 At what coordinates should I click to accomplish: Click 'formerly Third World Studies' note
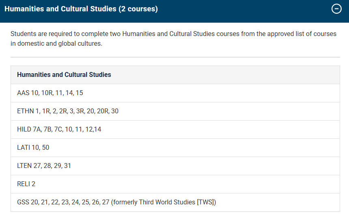tap(154, 202)
